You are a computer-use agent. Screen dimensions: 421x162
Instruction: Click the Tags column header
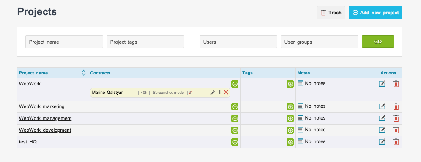[247, 73]
